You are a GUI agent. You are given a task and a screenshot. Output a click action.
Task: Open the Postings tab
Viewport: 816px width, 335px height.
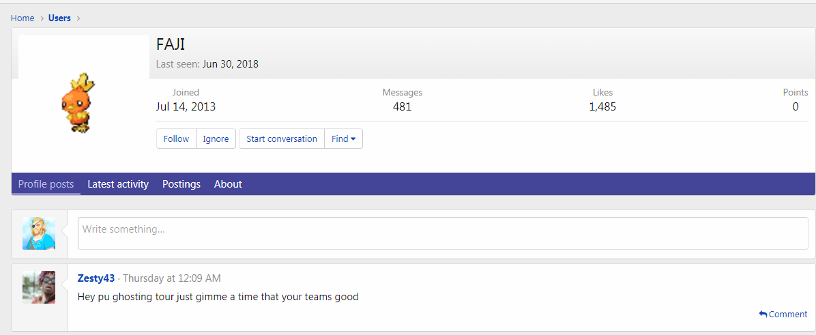(x=181, y=184)
